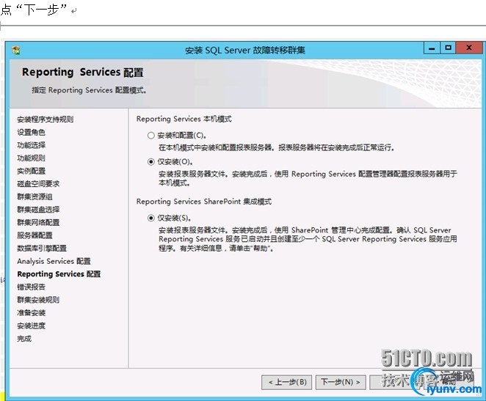Go to the 错误报告 step
This screenshot has height=401, width=486.
32,287
